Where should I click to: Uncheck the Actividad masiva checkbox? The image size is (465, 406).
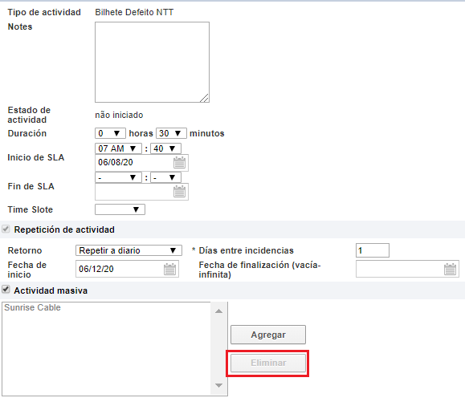pyautogui.click(x=6, y=289)
